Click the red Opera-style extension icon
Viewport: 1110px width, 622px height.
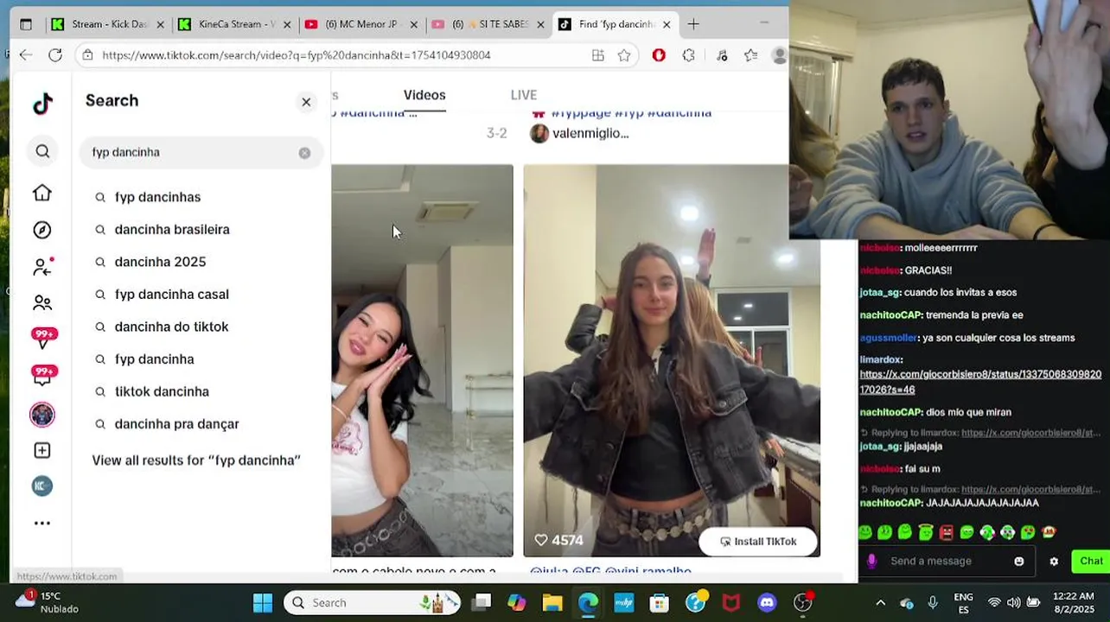659,55
